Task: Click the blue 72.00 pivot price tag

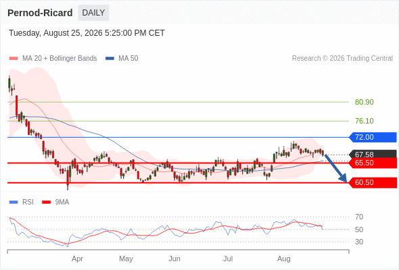Action: pyautogui.click(x=373, y=137)
